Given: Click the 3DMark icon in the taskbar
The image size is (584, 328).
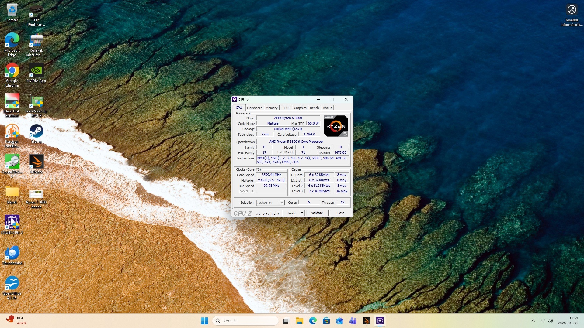Looking at the screenshot, I should pyautogui.click(x=366, y=321).
